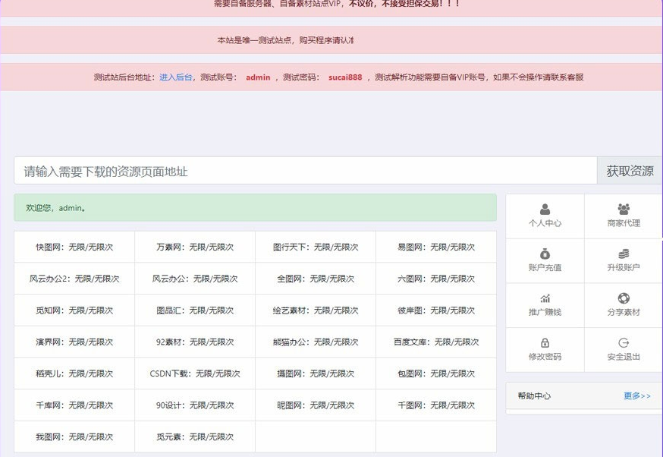Choose the 觅元素 site cell
The image size is (663, 457).
point(195,437)
